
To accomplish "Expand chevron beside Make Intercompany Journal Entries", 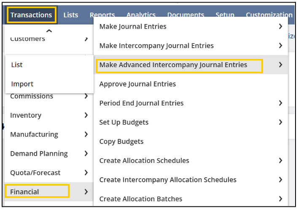I will 281,46.
